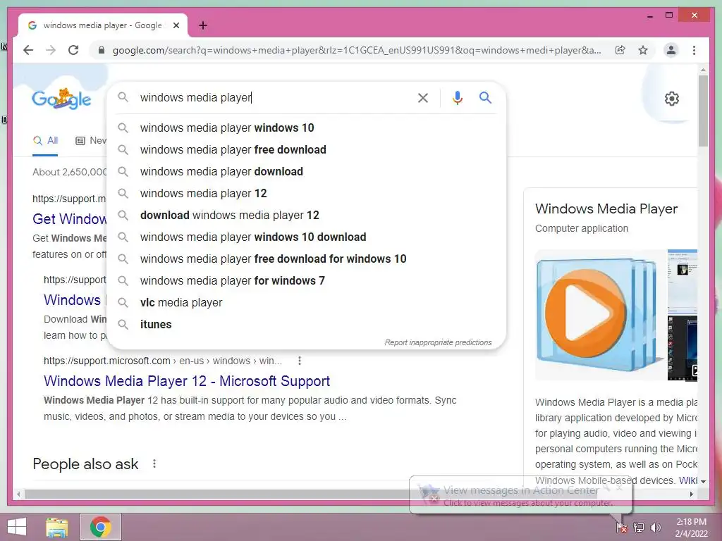This screenshot has width=722, height=541.
Task: Click the browser forward arrow
Action: [51, 50]
